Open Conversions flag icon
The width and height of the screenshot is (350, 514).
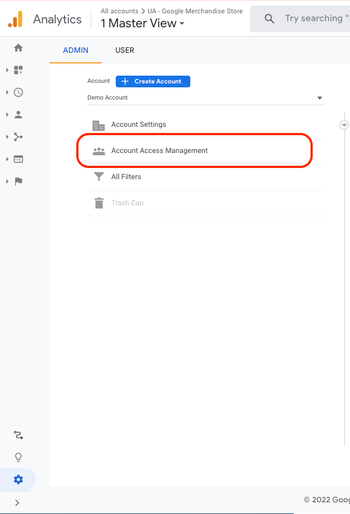click(18, 181)
